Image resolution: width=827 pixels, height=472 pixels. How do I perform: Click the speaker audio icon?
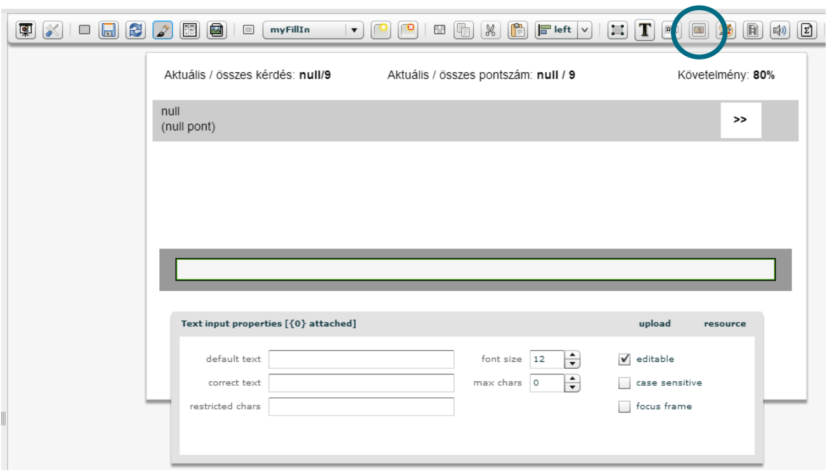point(779,30)
